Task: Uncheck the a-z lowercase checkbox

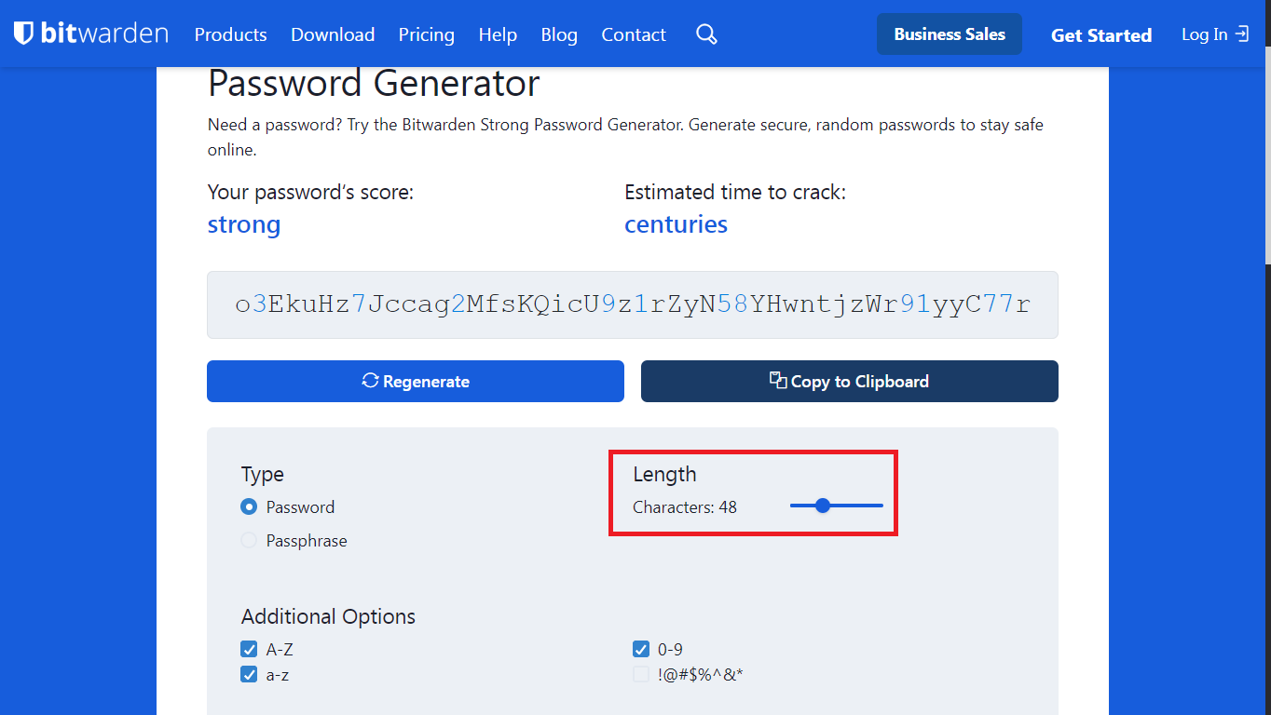Action: pyautogui.click(x=249, y=675)
